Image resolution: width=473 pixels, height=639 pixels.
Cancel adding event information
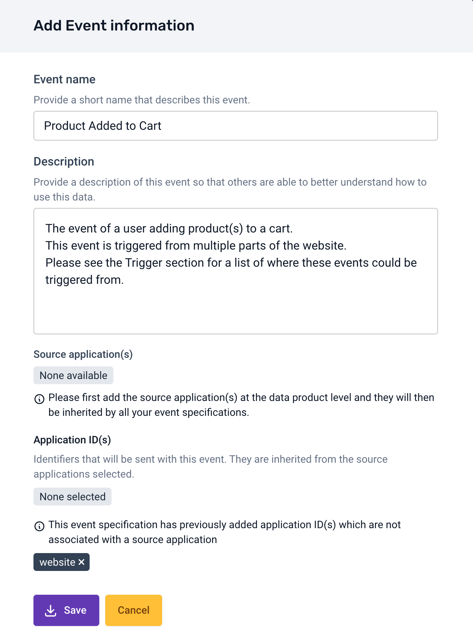pos(133,610)
